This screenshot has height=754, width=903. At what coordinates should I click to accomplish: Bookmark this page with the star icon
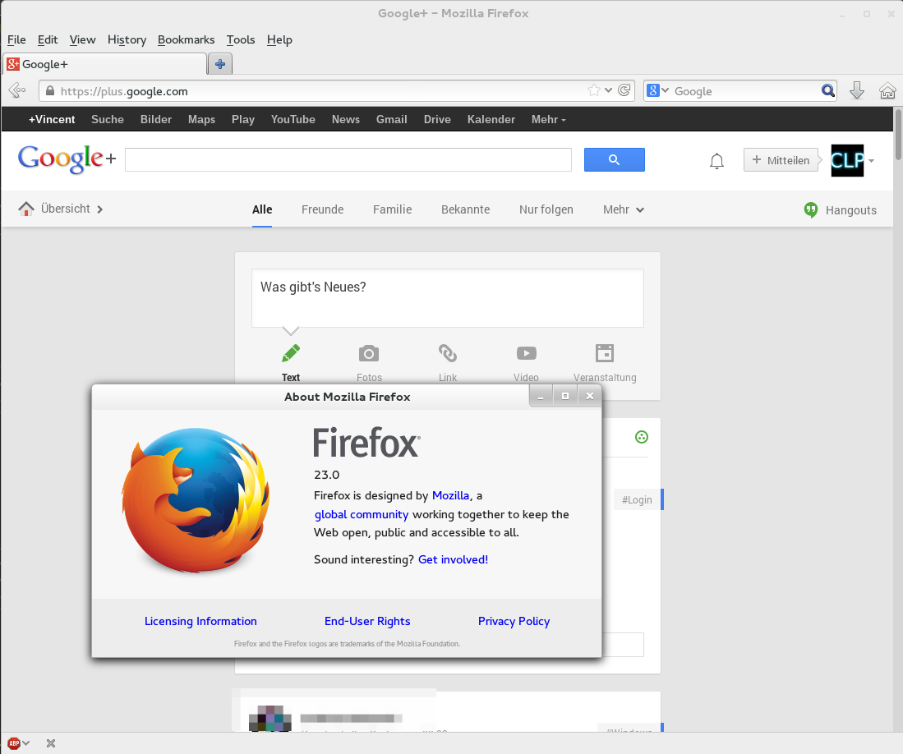[x=594, y=91]
